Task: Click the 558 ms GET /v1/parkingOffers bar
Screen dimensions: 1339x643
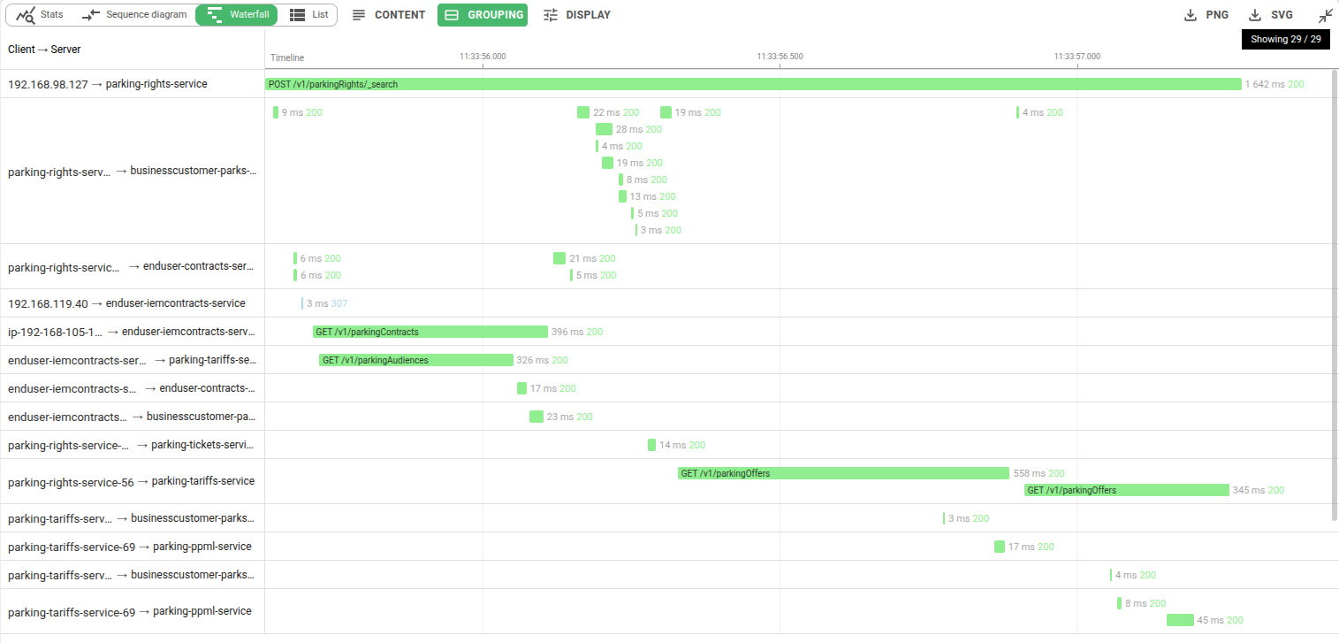Action: 843,473
